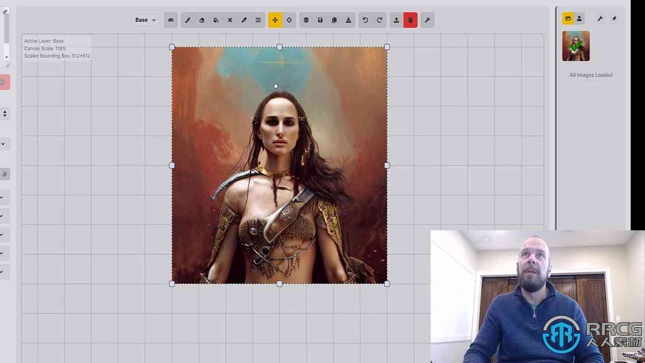Click the Merge Visible layers icon

coord(306,20)
